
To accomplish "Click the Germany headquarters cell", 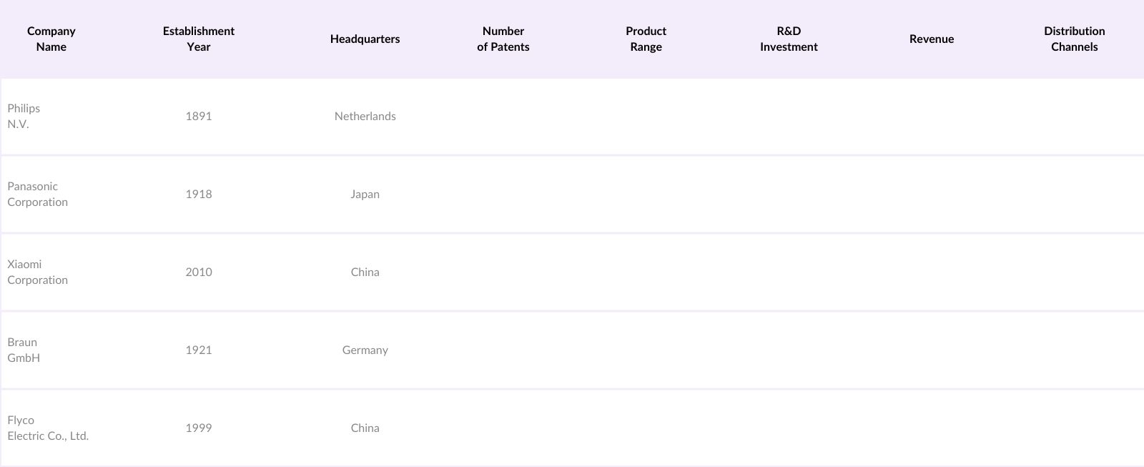I will (365, 350).
